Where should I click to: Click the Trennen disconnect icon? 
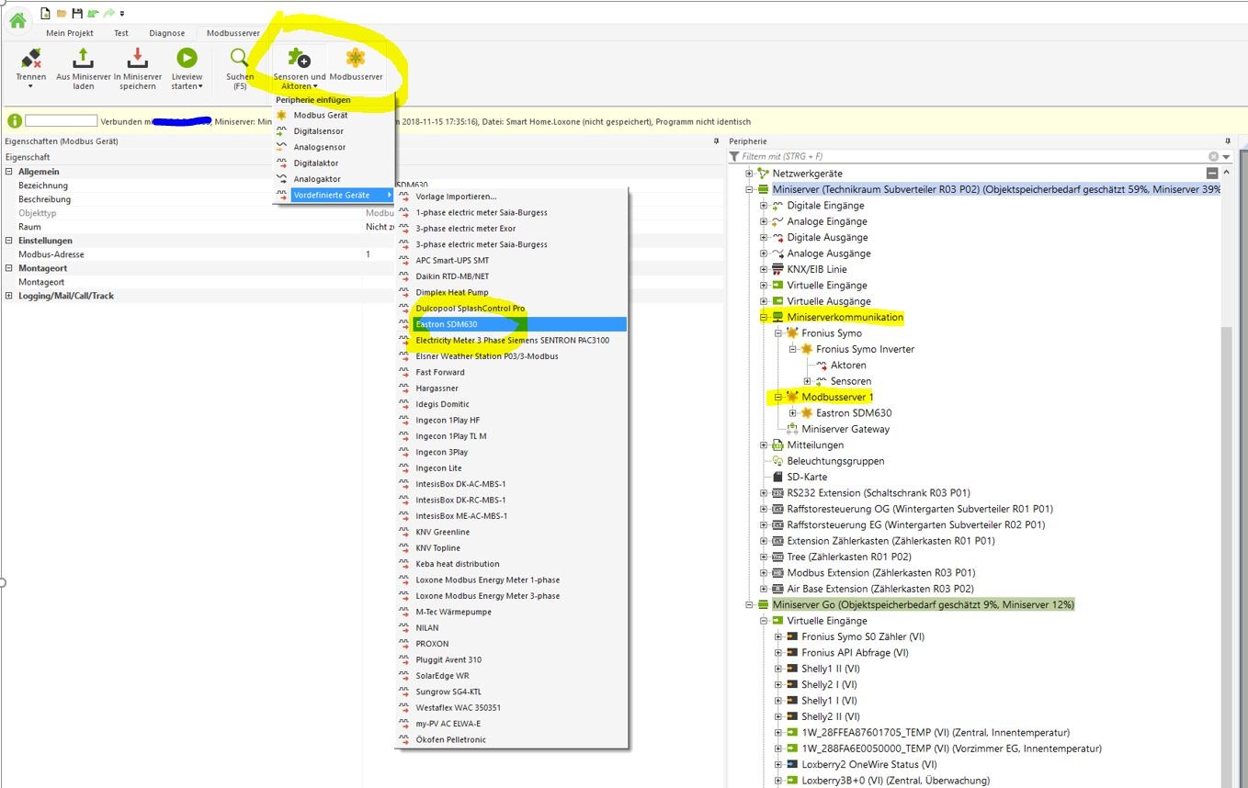(30, 59)
